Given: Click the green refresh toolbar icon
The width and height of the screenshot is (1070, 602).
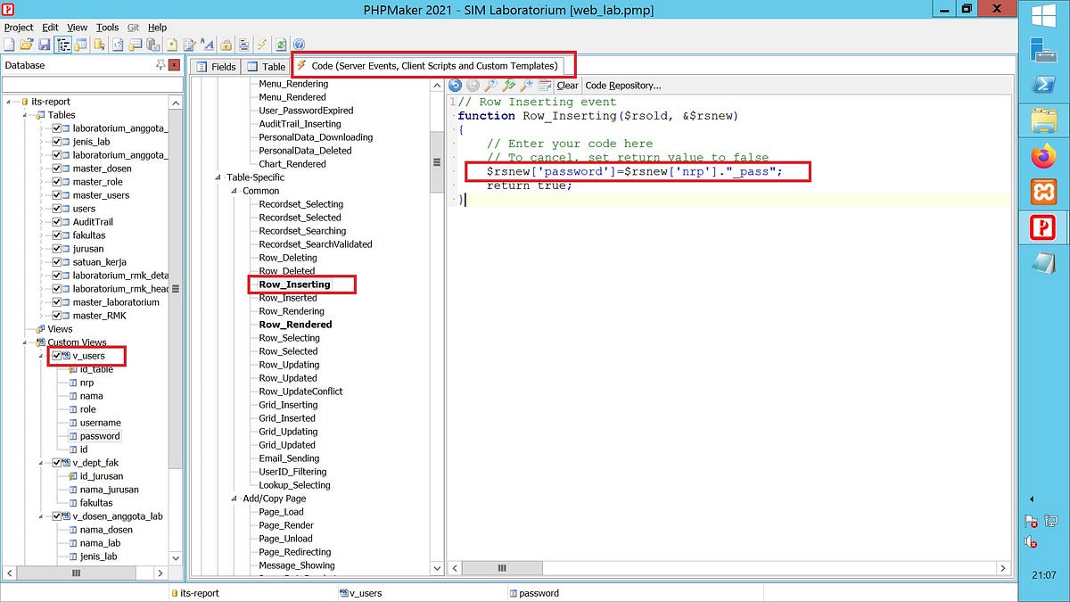Looking at the screenshot, I should [281, 45].
